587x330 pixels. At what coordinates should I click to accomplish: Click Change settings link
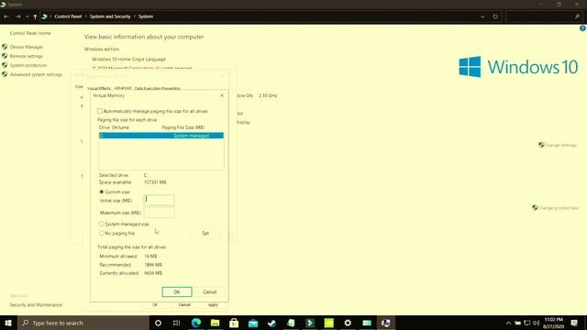[x=560, y=145]
